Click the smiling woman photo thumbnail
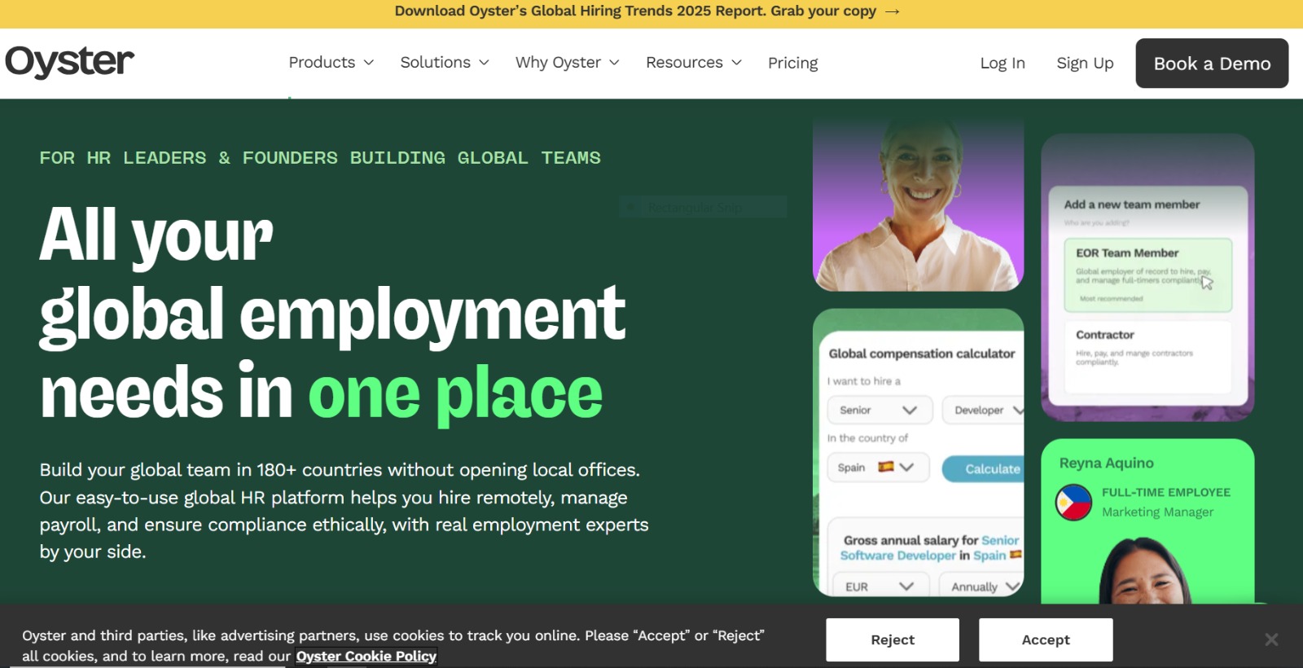This screenshot has height=668, width=1303. tap(918, 204)
